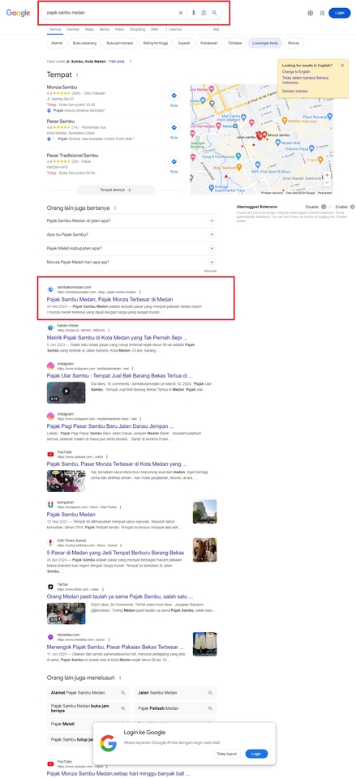
Task: Play TikTok Orang Medan video thumbnail
Action: point(66,613)
